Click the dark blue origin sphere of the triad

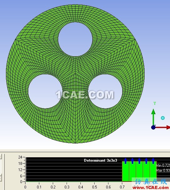[x=153, y=127]
